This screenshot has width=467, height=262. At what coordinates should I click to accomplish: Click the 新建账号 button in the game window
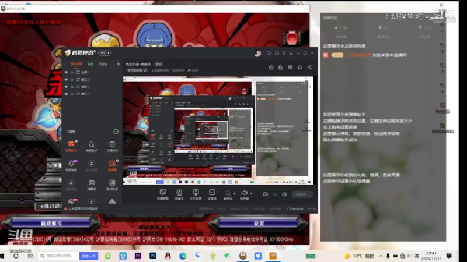51,223
